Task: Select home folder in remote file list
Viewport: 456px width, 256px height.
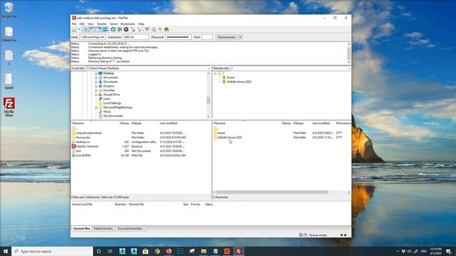Action: [222, 133]
